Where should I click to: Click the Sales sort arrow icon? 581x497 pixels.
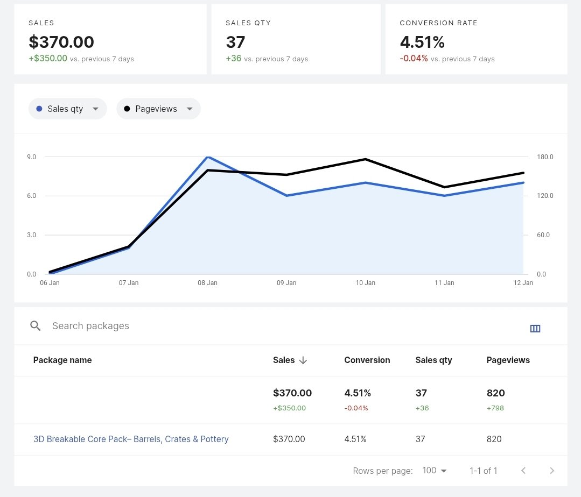pyautogui.click(x=303, y=360)
